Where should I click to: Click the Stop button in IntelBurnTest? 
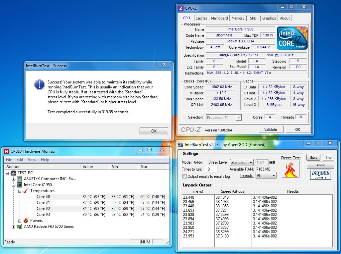[x=328, y=158]
